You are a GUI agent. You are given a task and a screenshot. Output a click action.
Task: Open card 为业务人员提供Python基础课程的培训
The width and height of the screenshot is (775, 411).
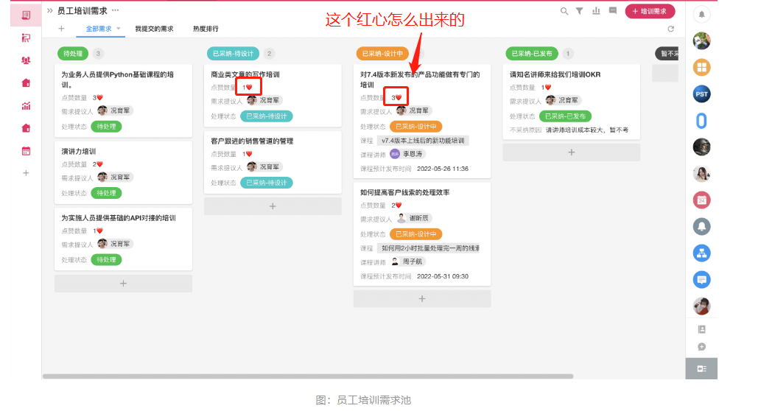(123, 100)
